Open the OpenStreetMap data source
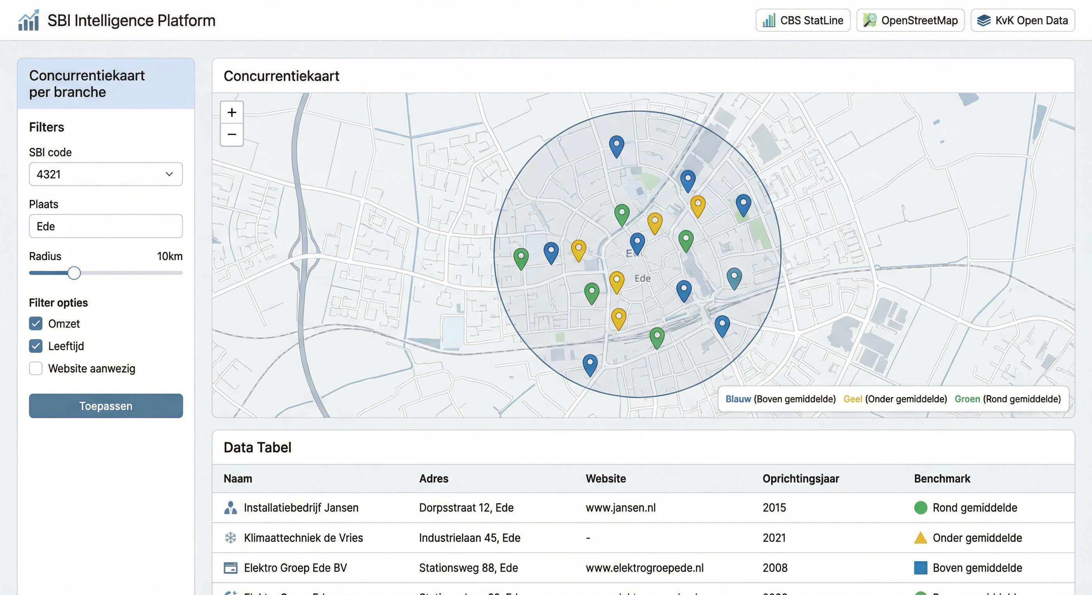Screen dimensions: 1092x595 [910, 20]
